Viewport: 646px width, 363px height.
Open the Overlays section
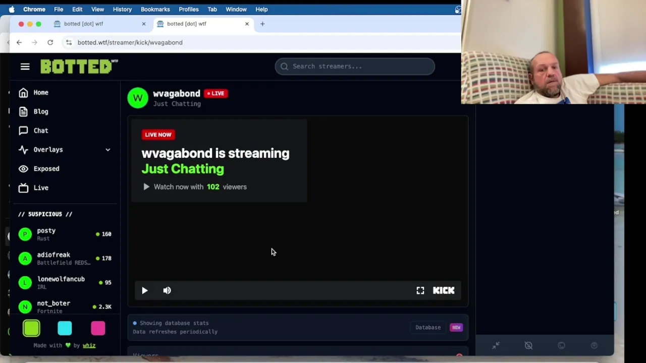(48, 150)
